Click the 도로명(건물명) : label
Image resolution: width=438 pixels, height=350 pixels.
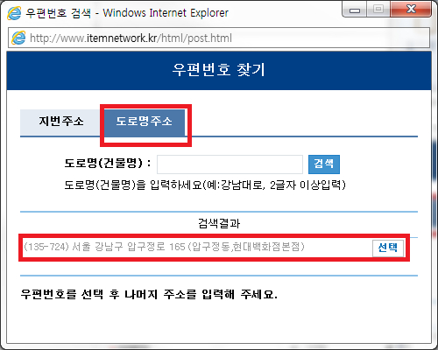(108, 164)
